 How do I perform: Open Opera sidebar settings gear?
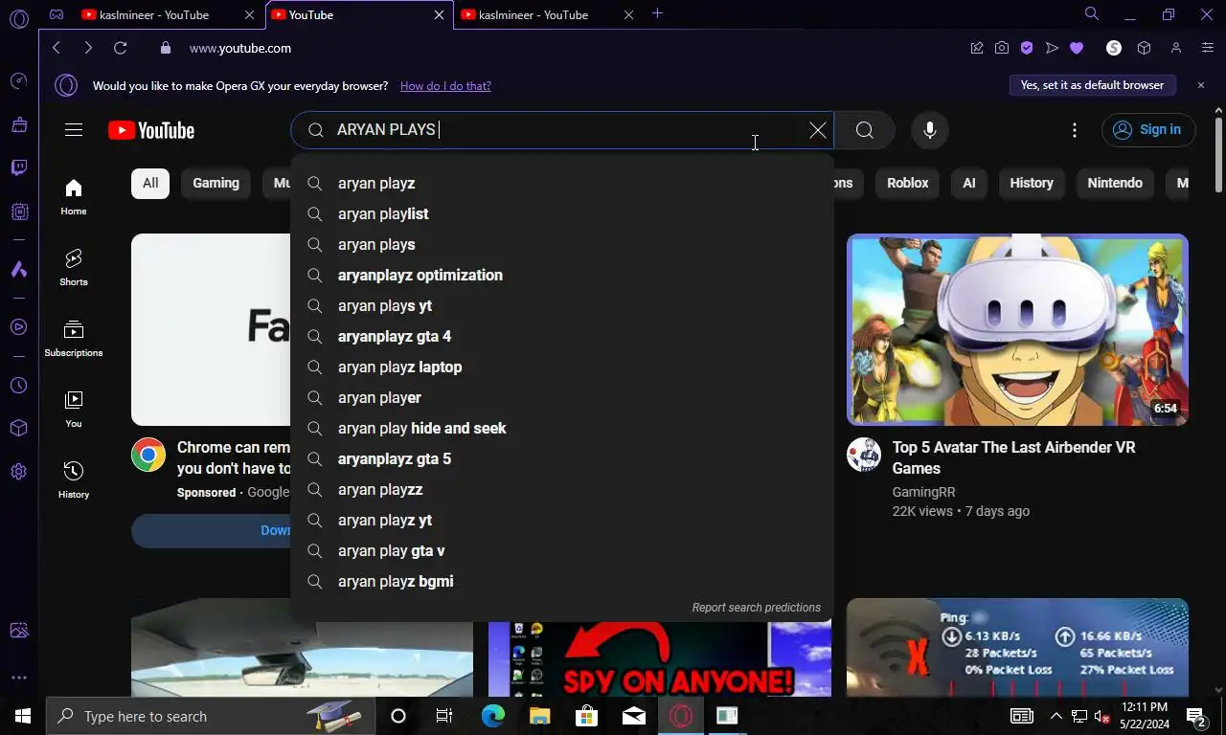(x=18, y=472)
